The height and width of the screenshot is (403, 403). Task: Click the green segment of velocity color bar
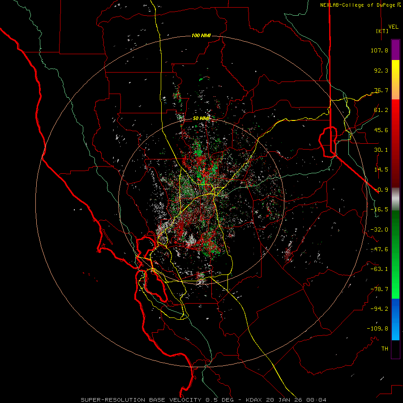(395, 254)
